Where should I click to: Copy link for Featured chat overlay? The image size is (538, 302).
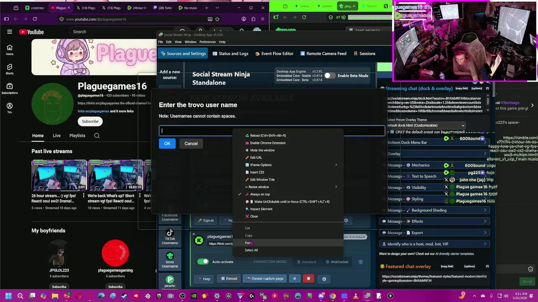(447, 266)
